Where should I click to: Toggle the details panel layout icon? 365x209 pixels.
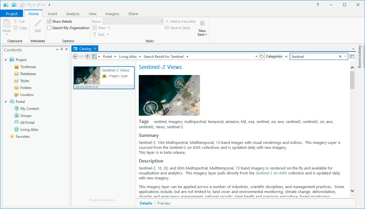352,57
